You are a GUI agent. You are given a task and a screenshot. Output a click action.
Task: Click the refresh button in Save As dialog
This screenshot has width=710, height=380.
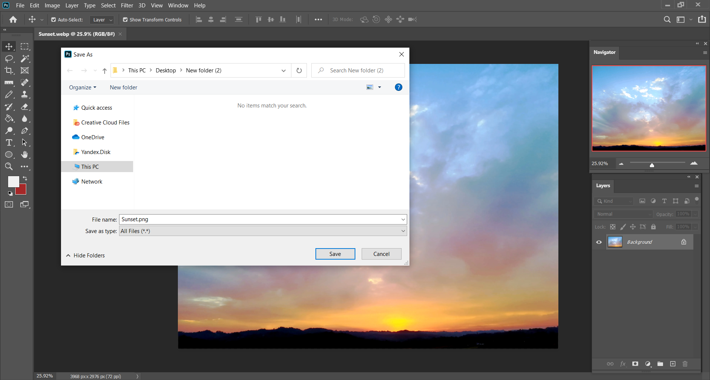[299, 71]
